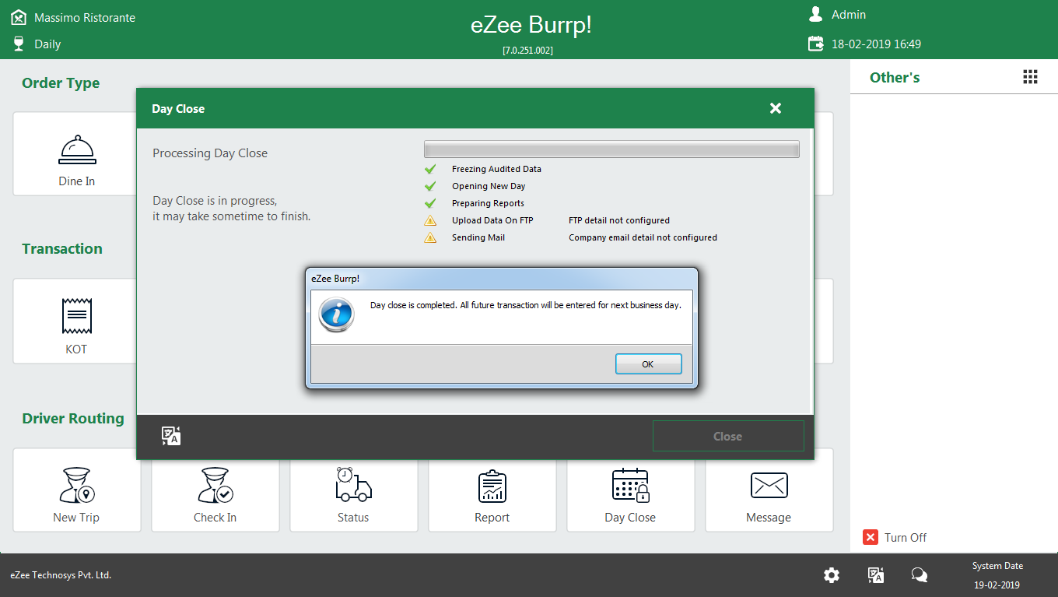The image size is (1058, 597).
Task: Click the 'Processing Day Close' label
Action: coord(210,153)
